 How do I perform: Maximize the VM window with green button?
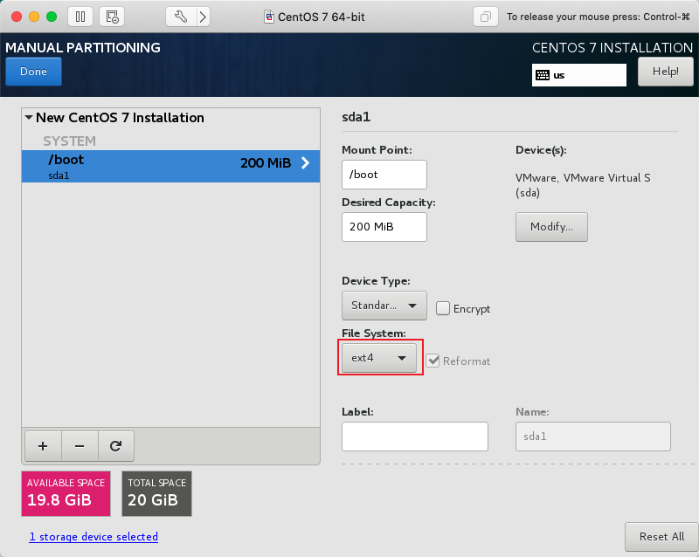[x=52, y=17]
